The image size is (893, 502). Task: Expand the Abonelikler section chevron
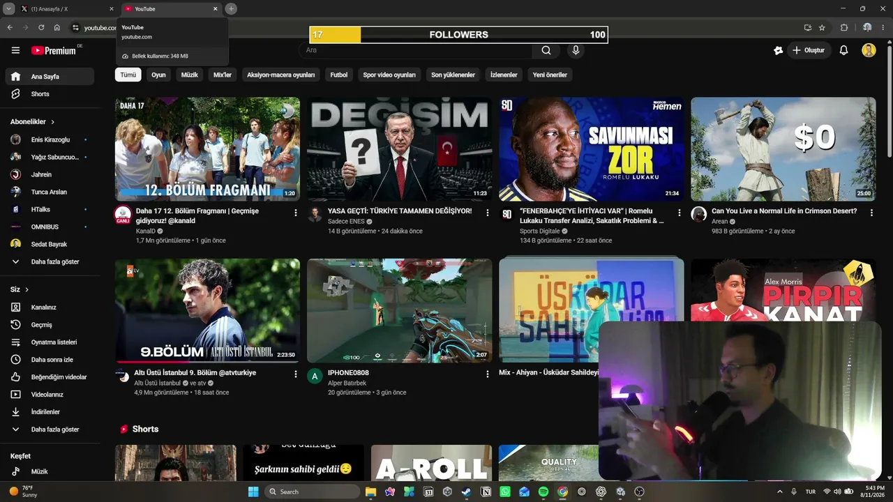tap(52, 122)
